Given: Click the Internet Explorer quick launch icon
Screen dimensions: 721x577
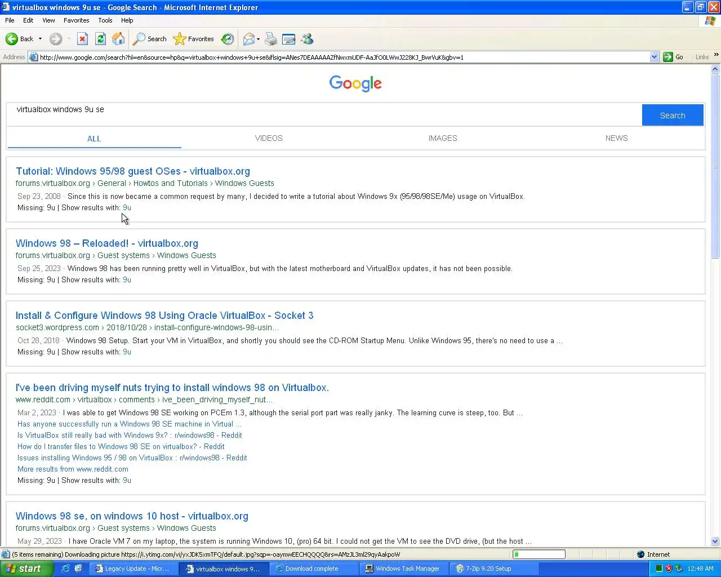Looking at the screenshot, I should click(65, 569).
